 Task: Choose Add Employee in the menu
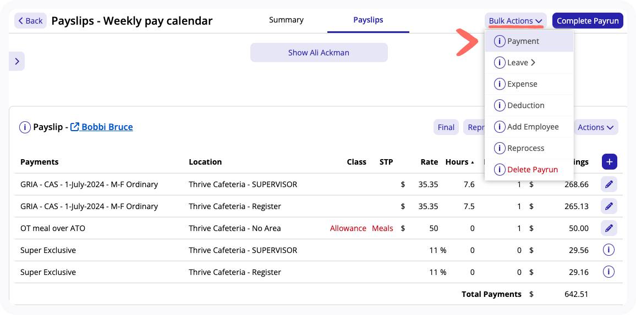pyautogui.click(x=533, y=127)
